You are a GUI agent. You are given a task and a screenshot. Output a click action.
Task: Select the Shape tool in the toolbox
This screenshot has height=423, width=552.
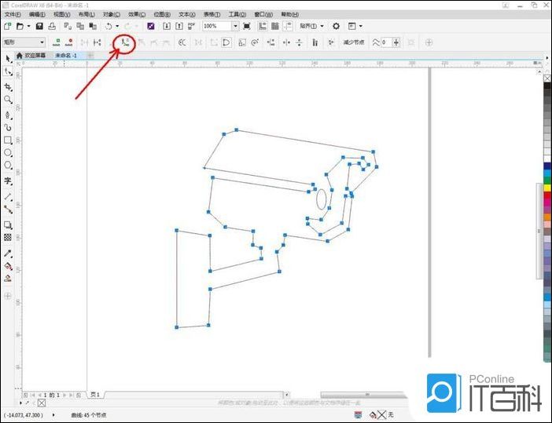pos(8,72)
